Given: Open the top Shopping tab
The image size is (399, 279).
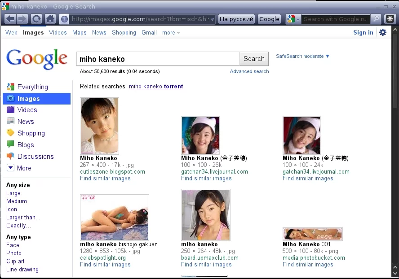Looking at the screenshot, I should pyautogui.click(x=124, y=33).
